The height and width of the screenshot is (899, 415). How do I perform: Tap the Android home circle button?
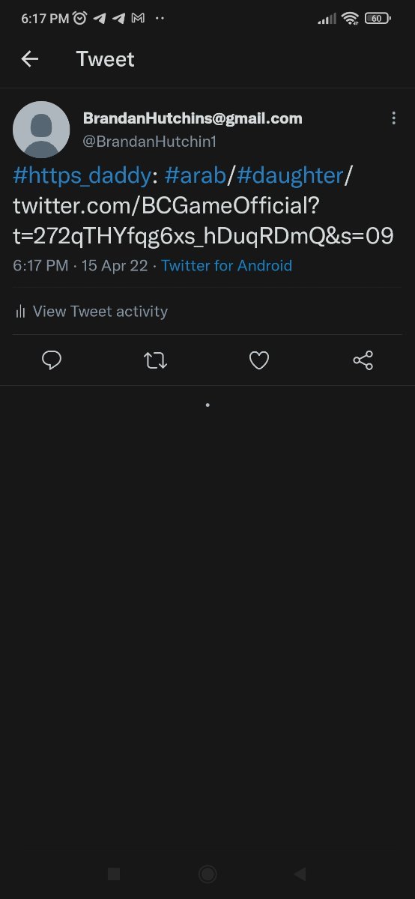pos(207,874)
